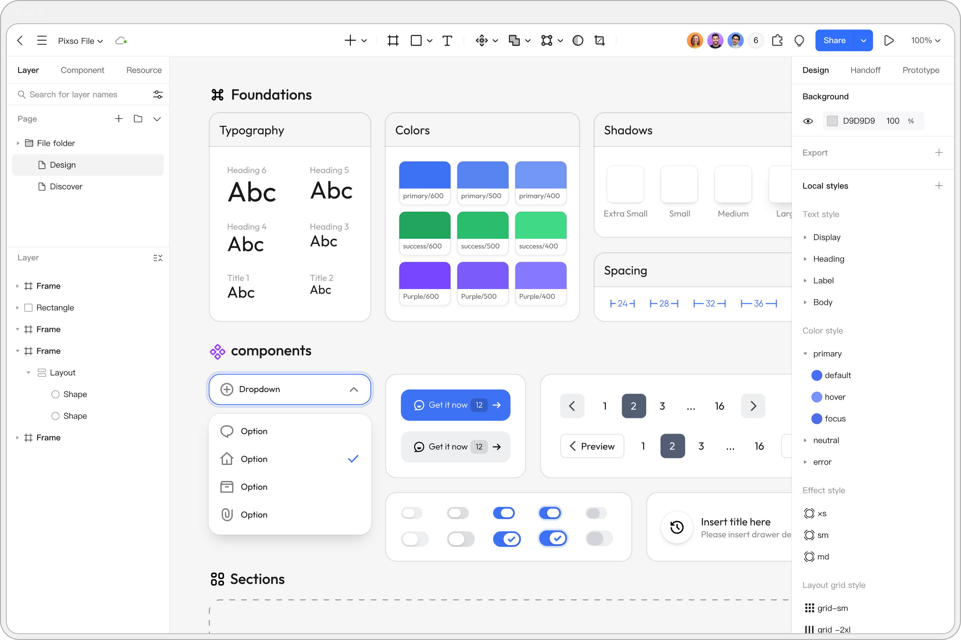Select the Rectangle shape tool
Viewport: 961px width, 640px height.
tap(416, 40)
